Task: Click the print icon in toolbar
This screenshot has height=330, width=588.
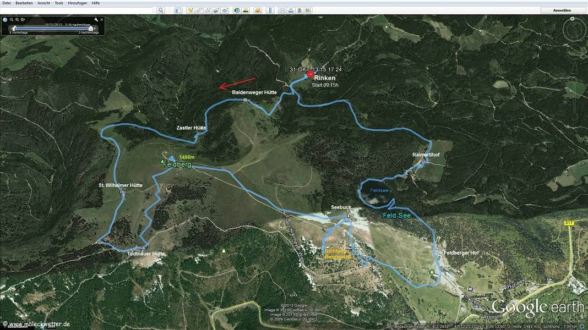Action: tap(291, 10)
